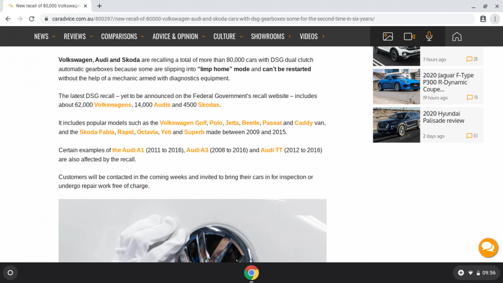Open the Advice & Opinion menu
Screen dimensions: 503x283
click(x=175, y=37)
